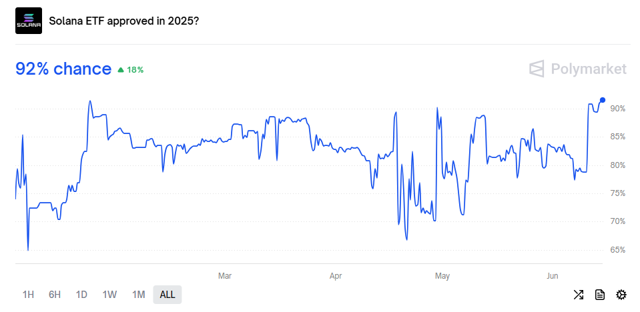The width and height of the screenshot is (640, 312).
Task: Open 'Solana ETF approved in 2025?' title
Action: pyautogui.click(x=123, y=21)
